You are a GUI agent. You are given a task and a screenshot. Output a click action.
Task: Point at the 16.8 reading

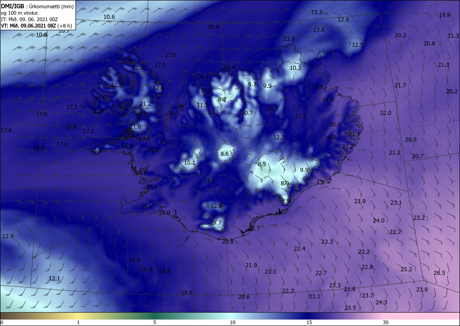click(x=213, y=27)
